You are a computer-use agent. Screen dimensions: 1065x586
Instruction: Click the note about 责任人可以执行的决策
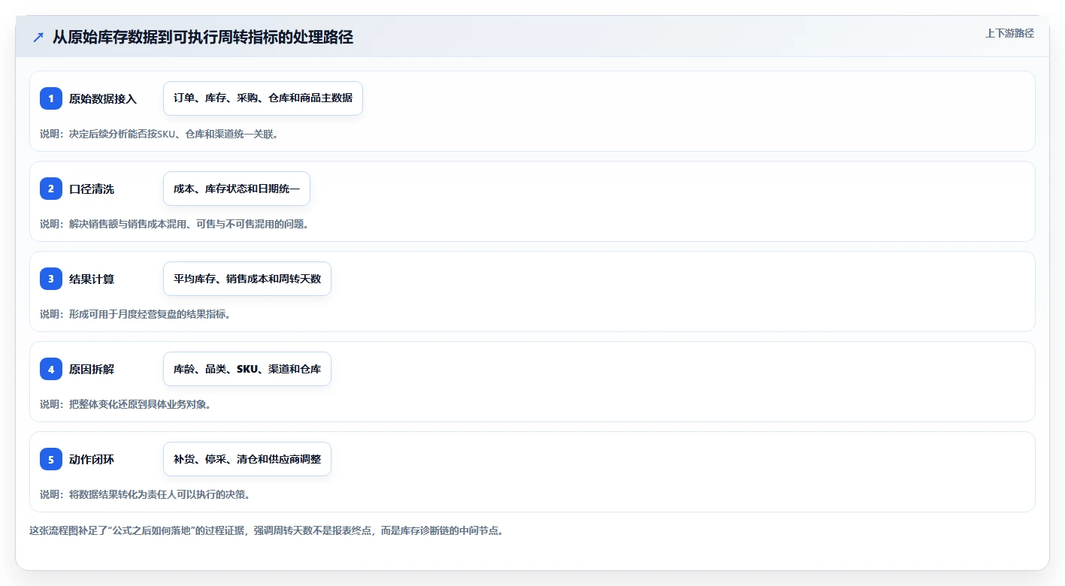pyautogui.click(x=145, y=494)
